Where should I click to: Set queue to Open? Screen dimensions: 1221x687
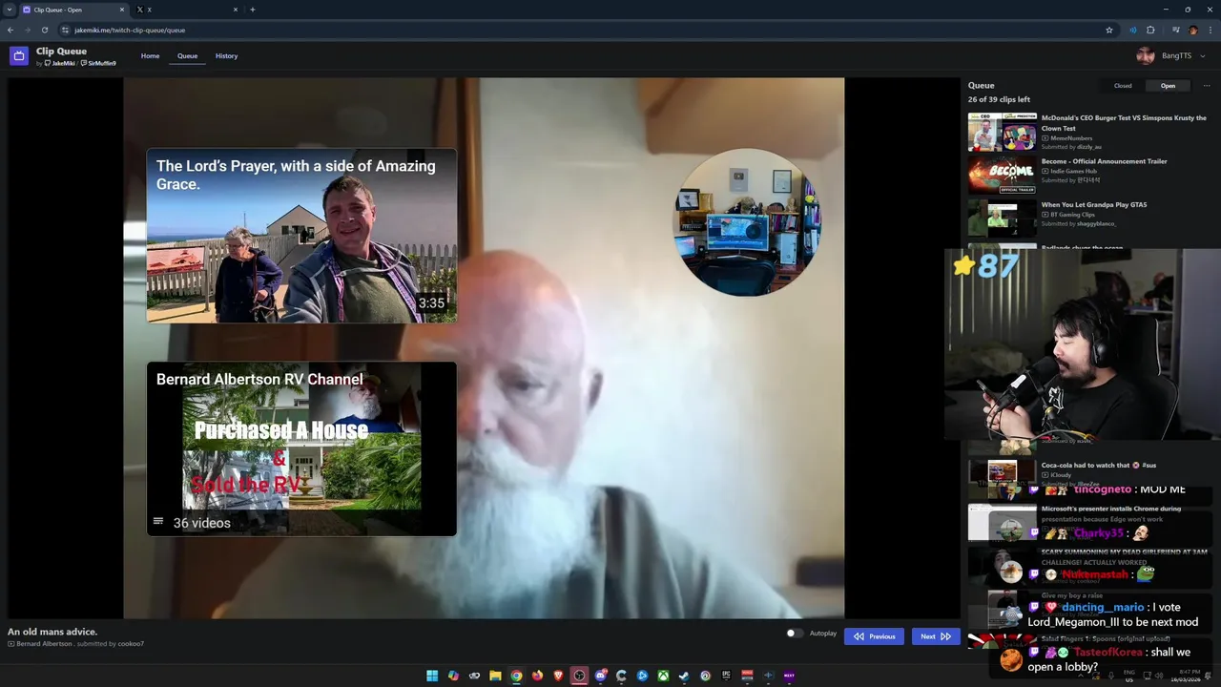click(1168, 86)
